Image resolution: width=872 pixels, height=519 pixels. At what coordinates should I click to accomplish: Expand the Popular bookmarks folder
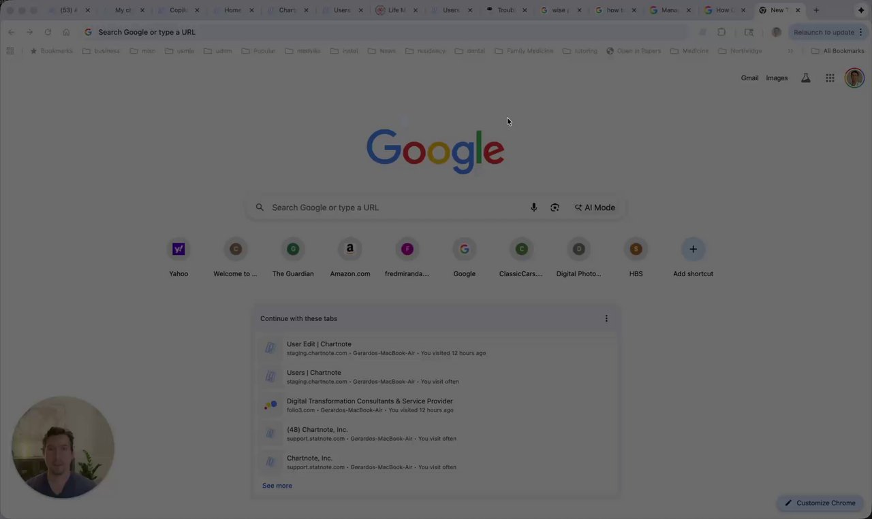(x=258, y=51)
